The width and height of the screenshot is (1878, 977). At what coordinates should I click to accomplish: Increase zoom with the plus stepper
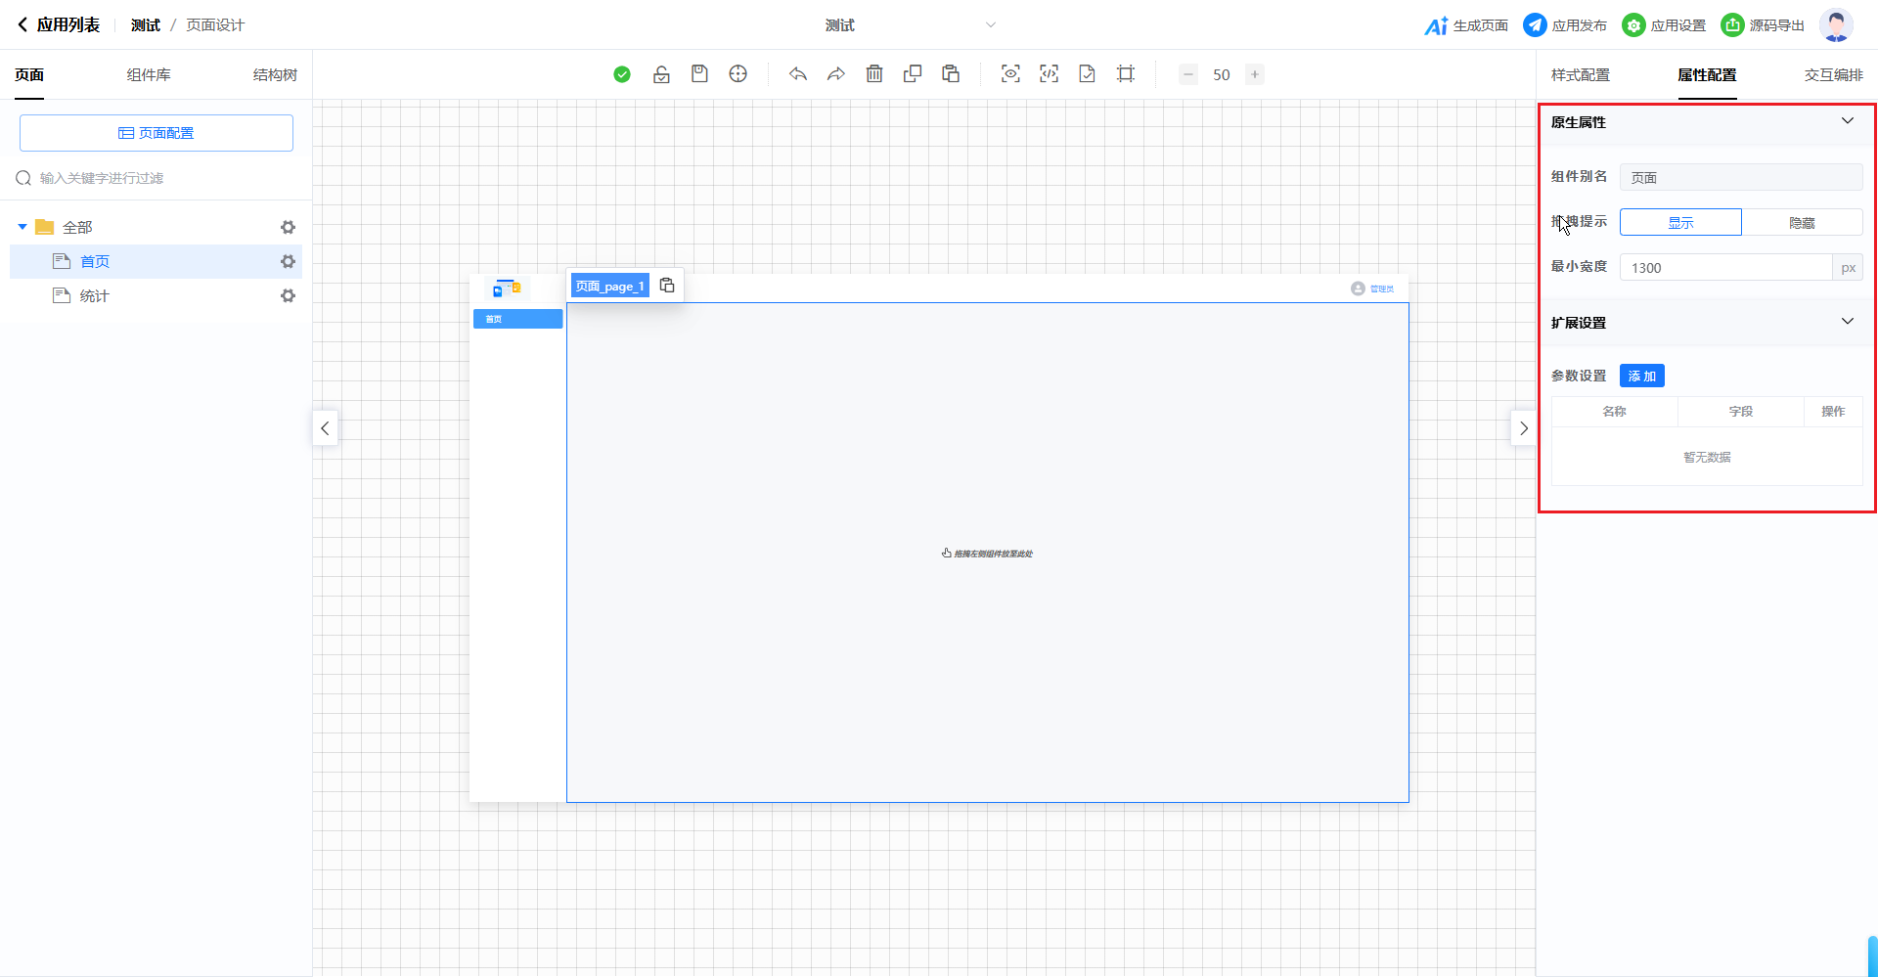[1254, 74]
